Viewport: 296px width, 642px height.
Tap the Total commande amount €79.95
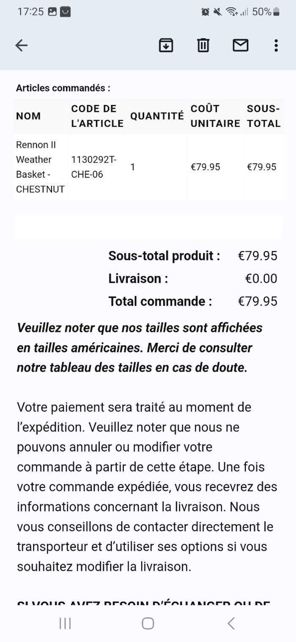(x=258, y=301)
